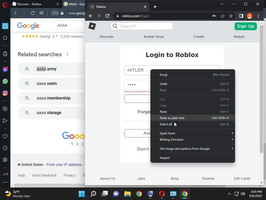The image size is (266, 200).
Task: Choose Select all in context menu
Action: 192,124
